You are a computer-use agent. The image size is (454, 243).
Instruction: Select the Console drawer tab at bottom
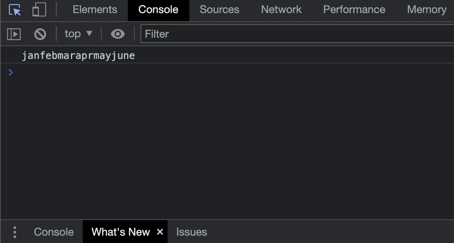tap(54, 232)
